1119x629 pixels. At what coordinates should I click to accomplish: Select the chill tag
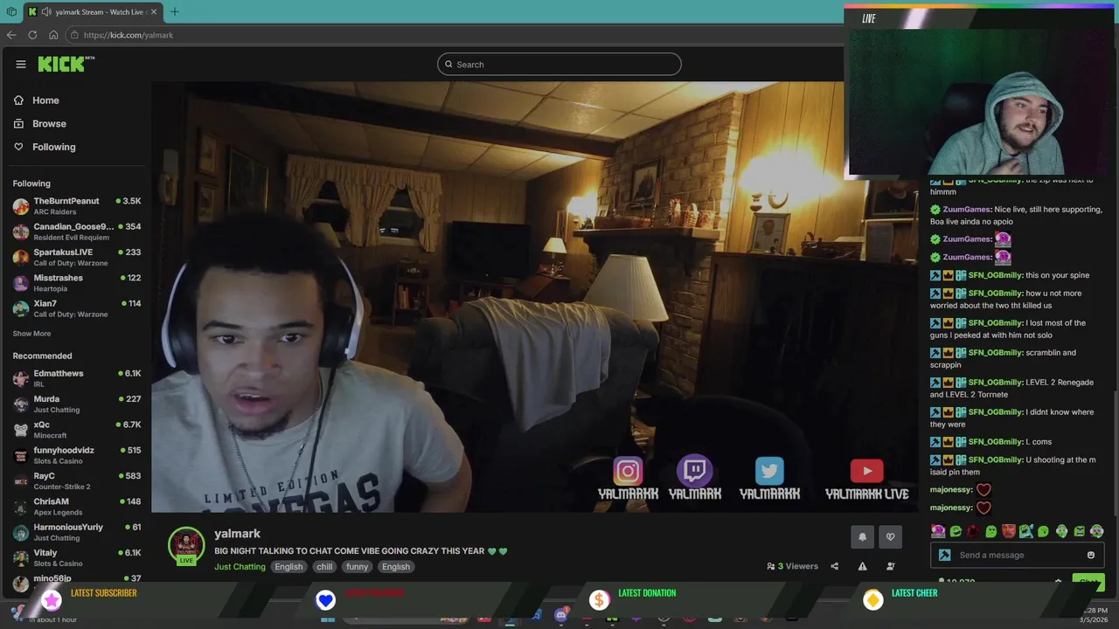tap(324, 567)
